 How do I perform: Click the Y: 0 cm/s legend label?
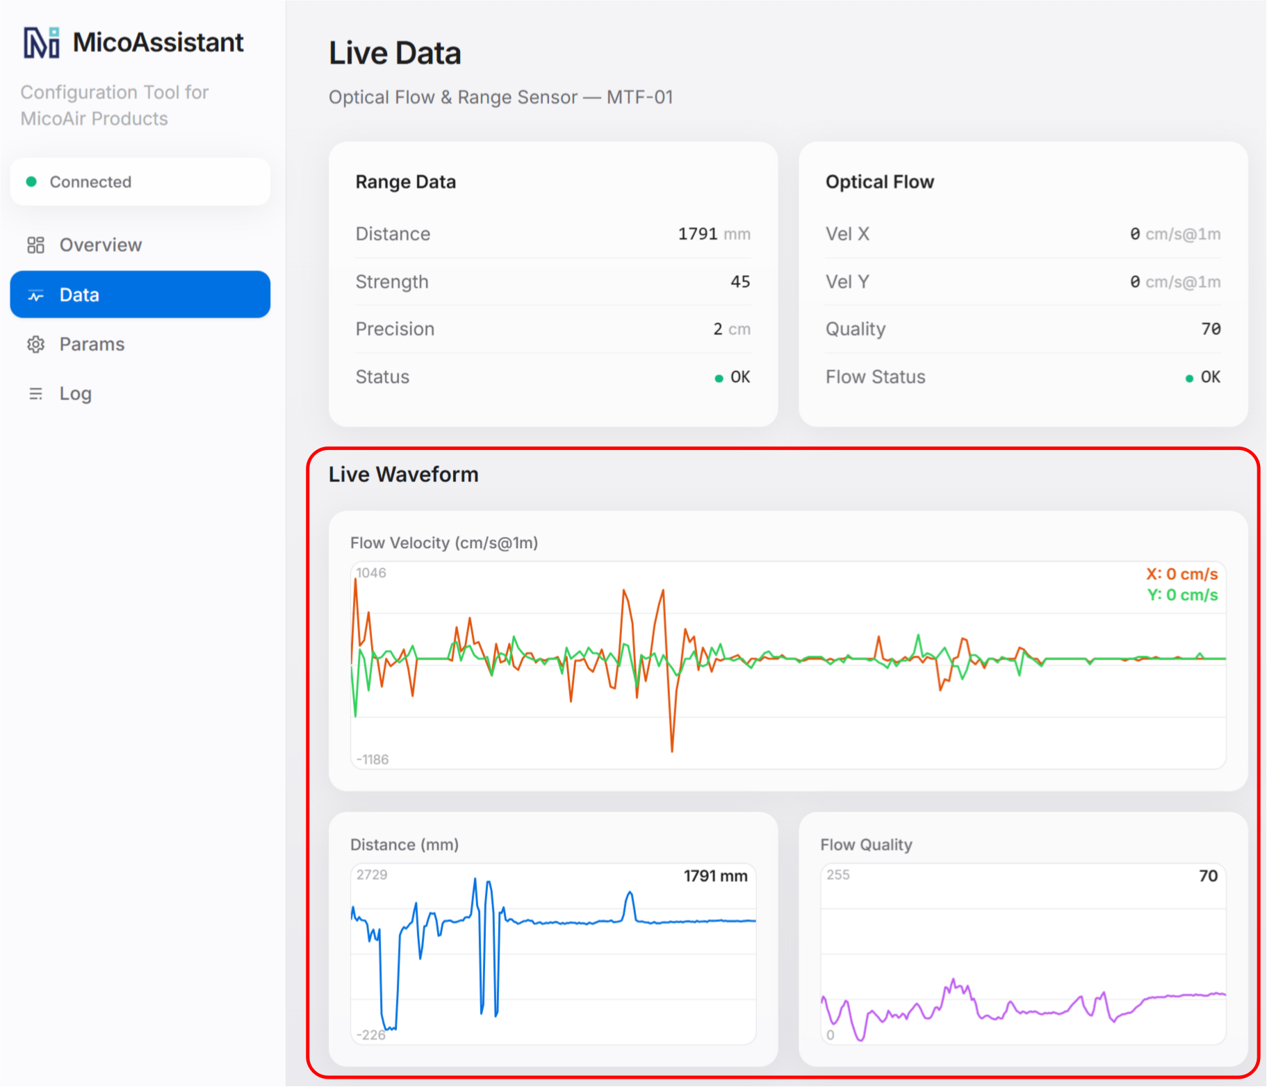pyautogui.click(x=1182, y=595)
